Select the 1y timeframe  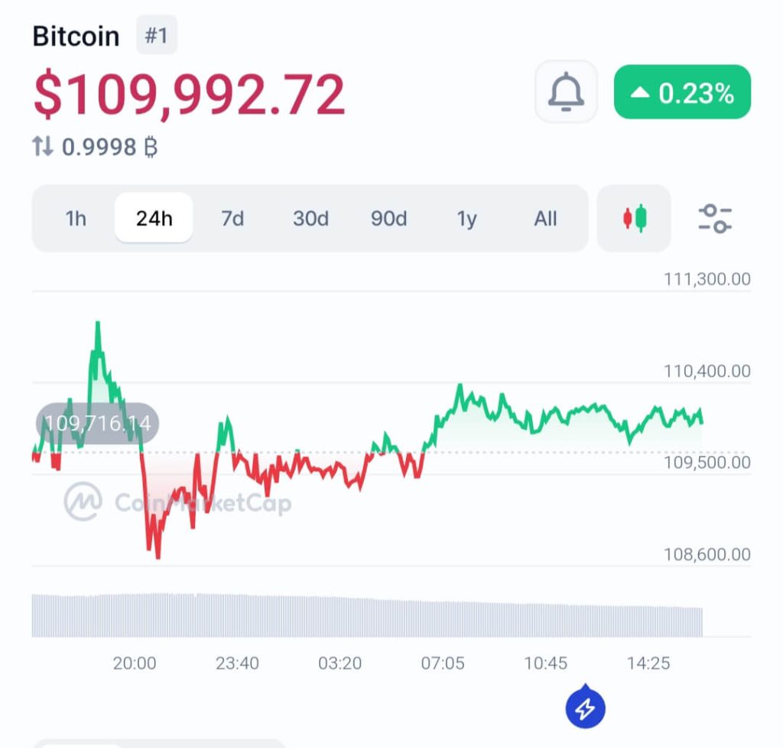[467, 218]
